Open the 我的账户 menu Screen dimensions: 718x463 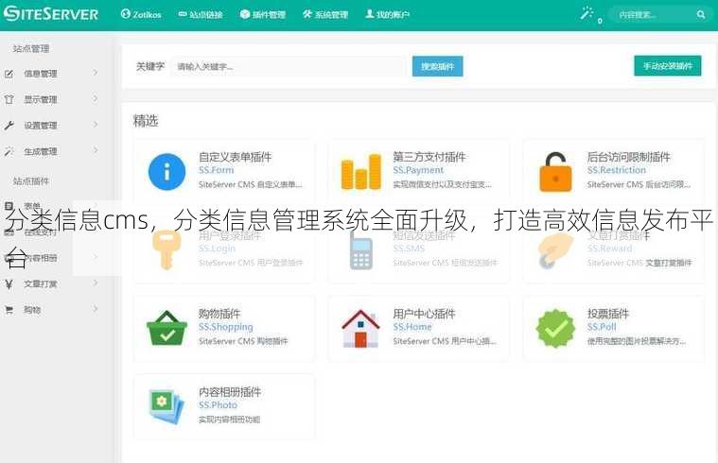388,14
